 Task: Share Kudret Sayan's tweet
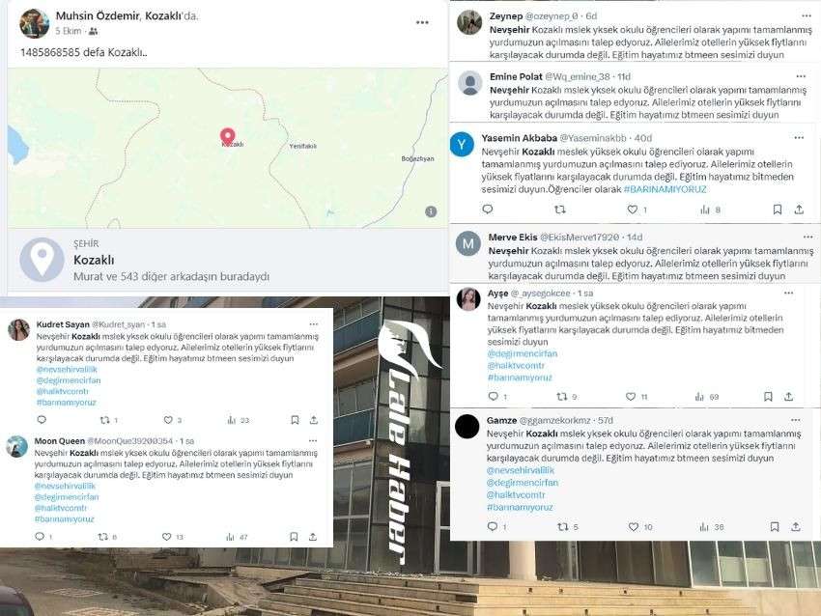314,420
